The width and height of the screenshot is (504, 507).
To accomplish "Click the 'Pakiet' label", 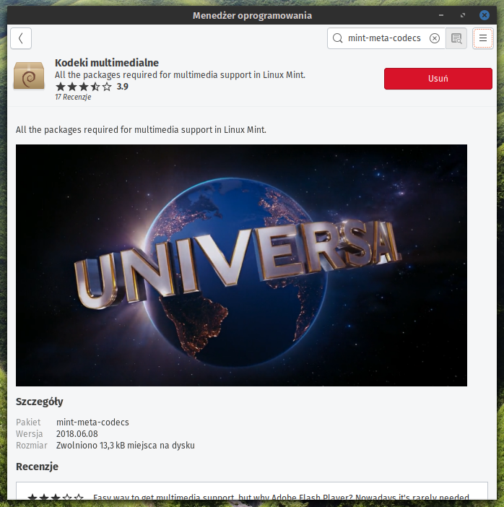I will click(x=28, y=422).
